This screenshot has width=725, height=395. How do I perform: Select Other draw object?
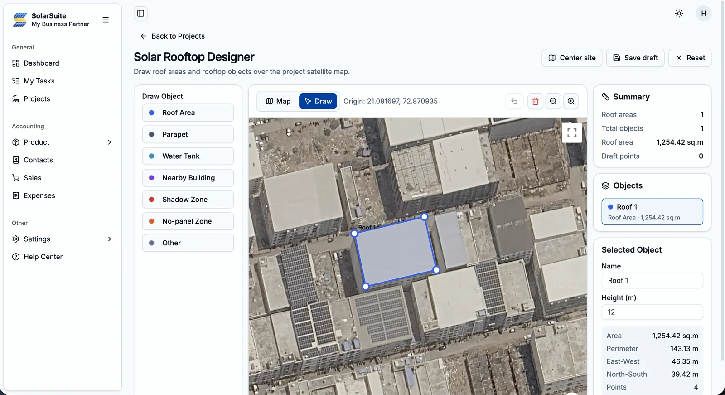(188, 243)
